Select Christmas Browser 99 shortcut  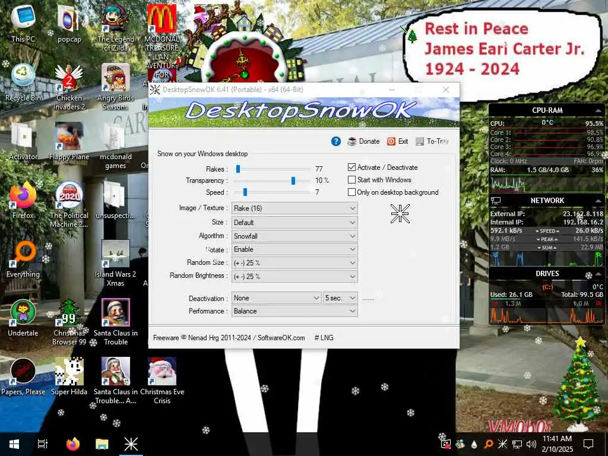pyautogui.click(x=69, y=322)
